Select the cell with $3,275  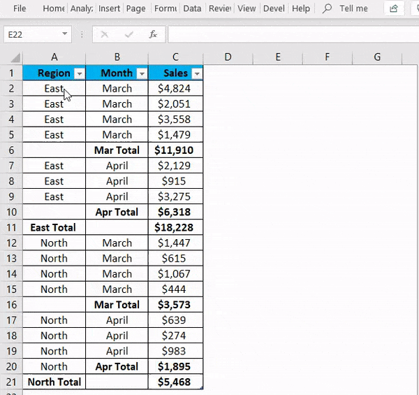pos(175,196)
